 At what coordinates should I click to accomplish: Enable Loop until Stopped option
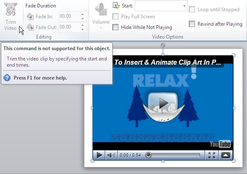coord(192,10)
